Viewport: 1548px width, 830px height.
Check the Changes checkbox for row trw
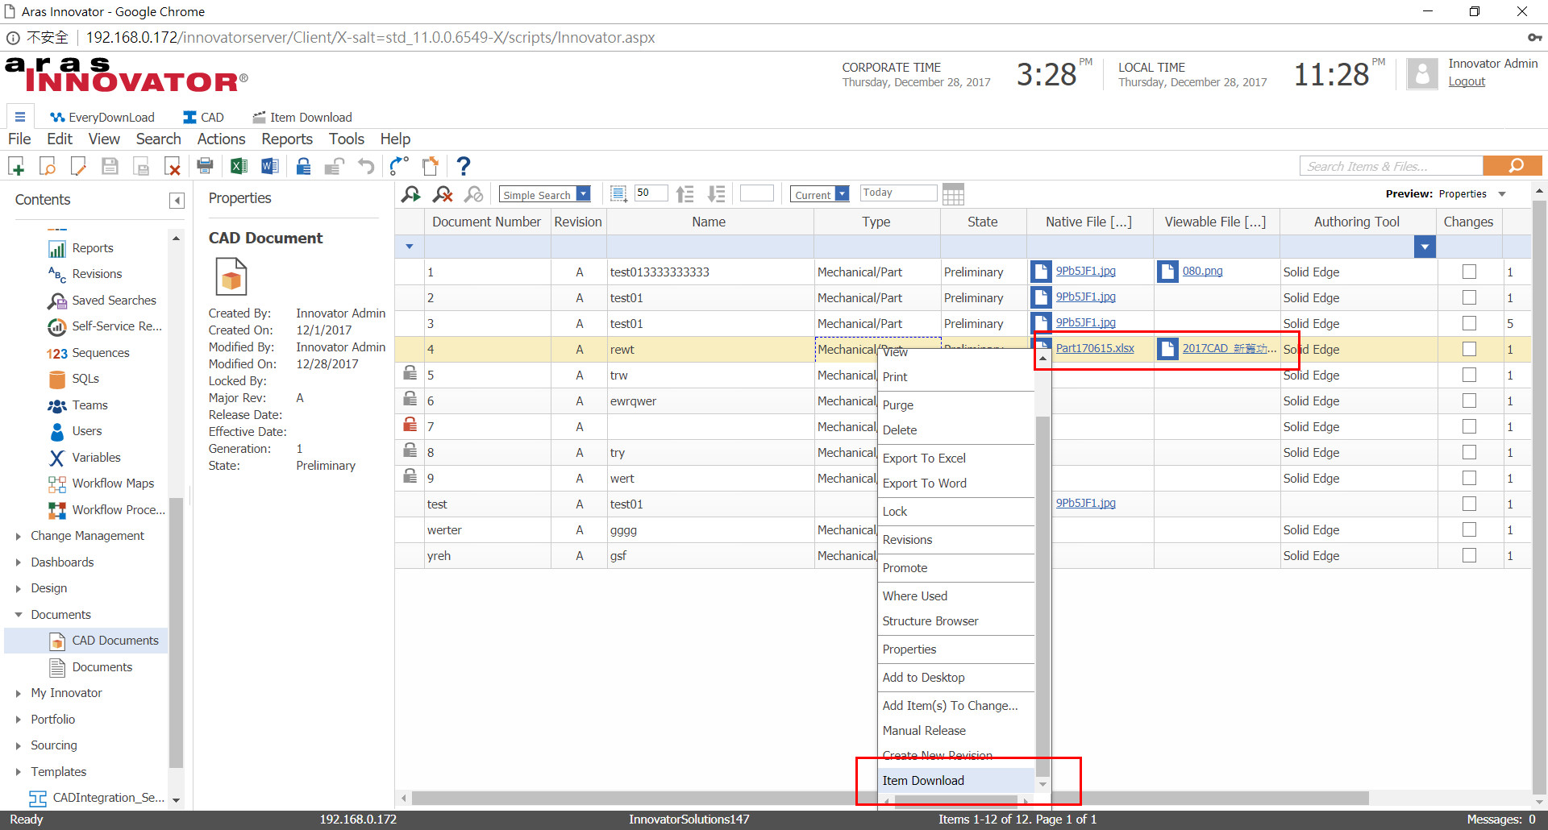point(1470,375)
